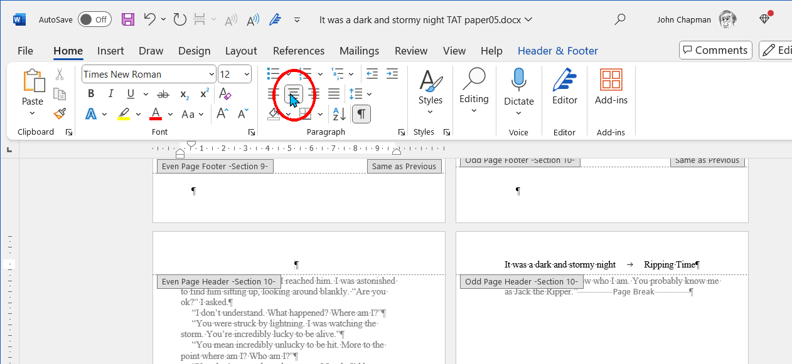Switch to the Header & Footer tab
The width and height of the screenshot is (792, 364).
click(557, 51)
